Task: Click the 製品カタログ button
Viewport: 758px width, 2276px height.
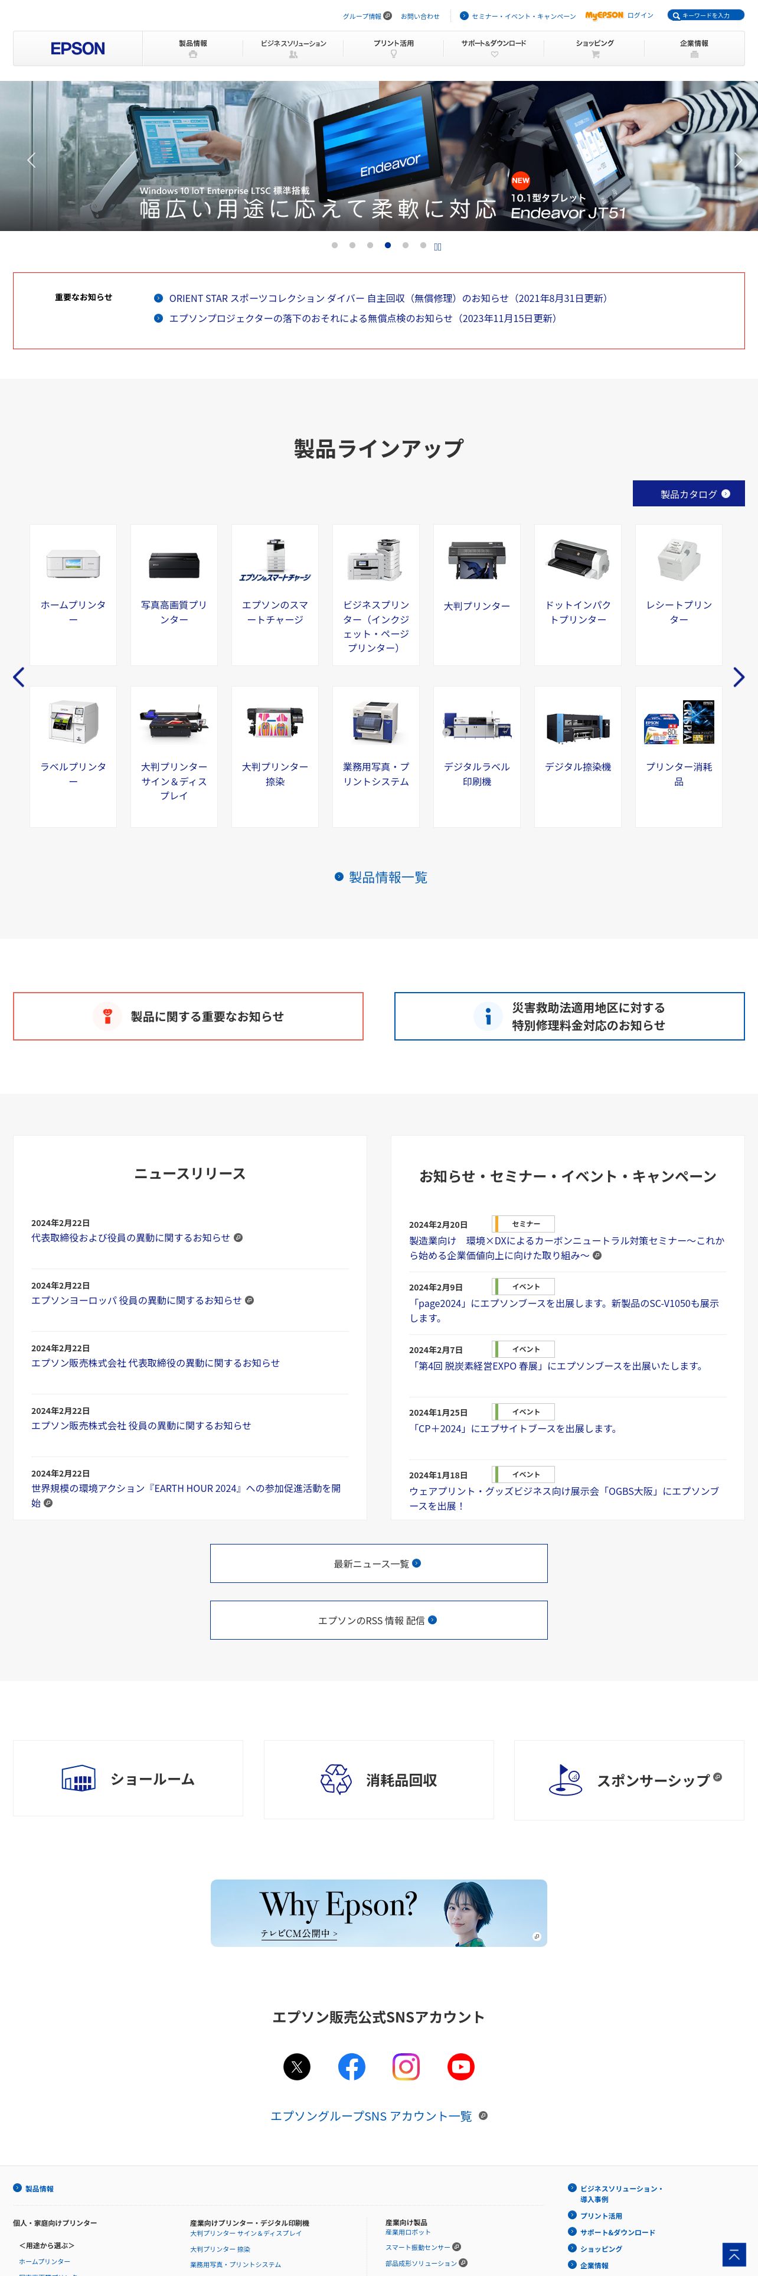Action: click(688, 494)
